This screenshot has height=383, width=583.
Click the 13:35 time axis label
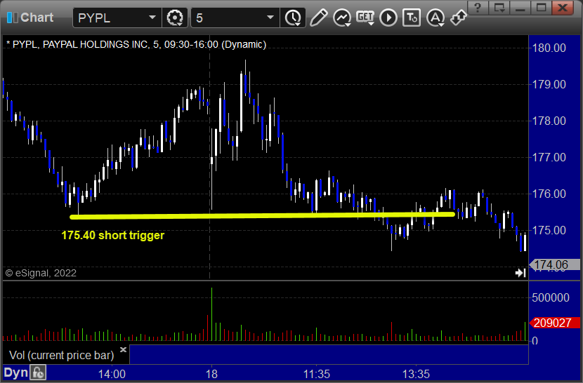click(x=416, y=374)
